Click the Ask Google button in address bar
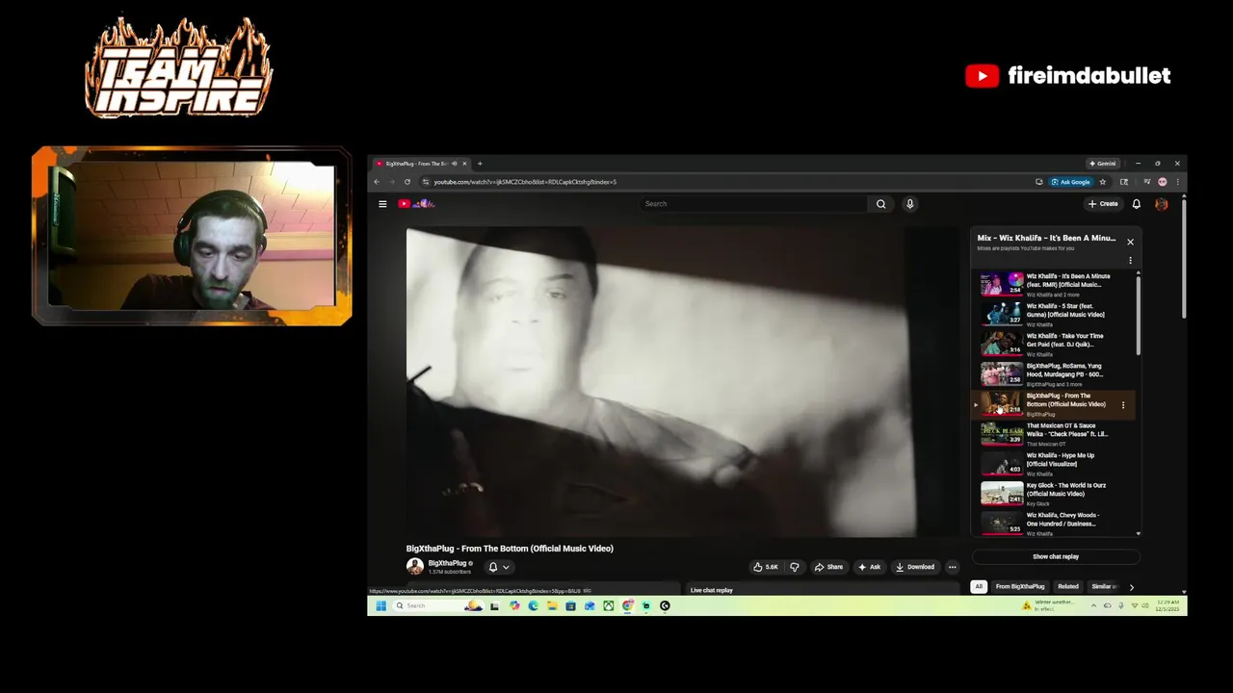Image resolution: width=1233 pixels, height=693 pixels. pos(1071,182)
